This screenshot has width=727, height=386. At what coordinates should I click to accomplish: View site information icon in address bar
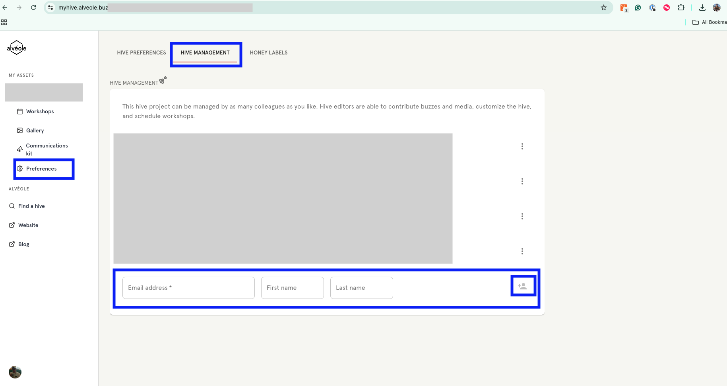pos(50,8)
